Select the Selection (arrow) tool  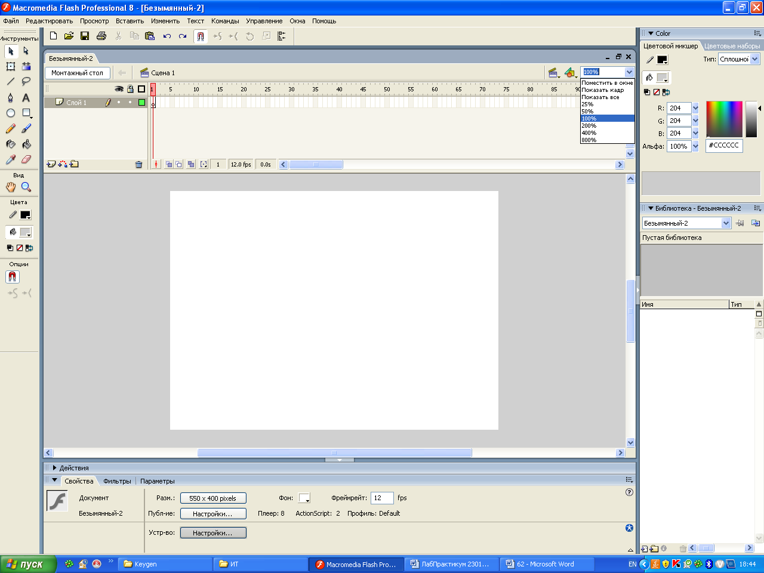[11, 51]
